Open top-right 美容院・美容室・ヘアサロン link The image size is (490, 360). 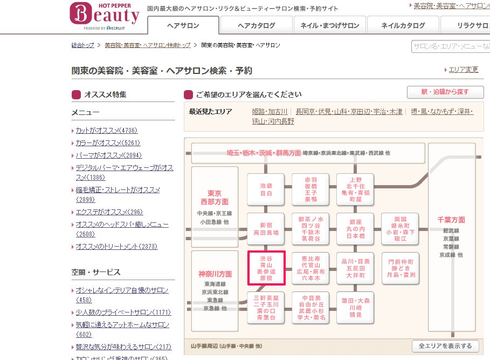pyautogui.click(x=452, y=5)
